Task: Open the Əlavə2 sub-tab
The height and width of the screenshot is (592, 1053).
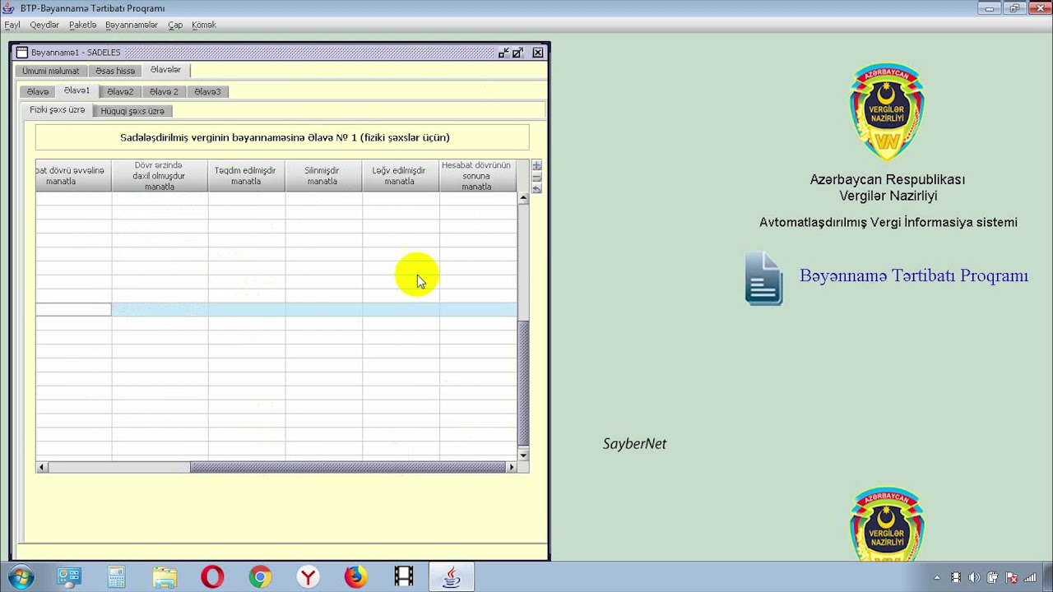Action: pos(120,91)
